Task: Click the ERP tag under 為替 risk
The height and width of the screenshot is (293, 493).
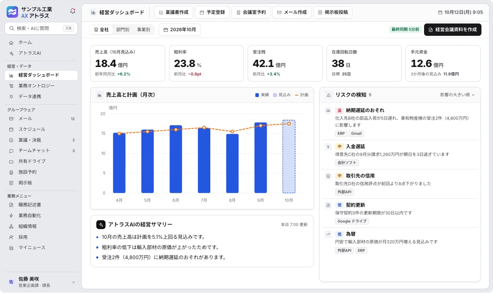Action: 361,251
